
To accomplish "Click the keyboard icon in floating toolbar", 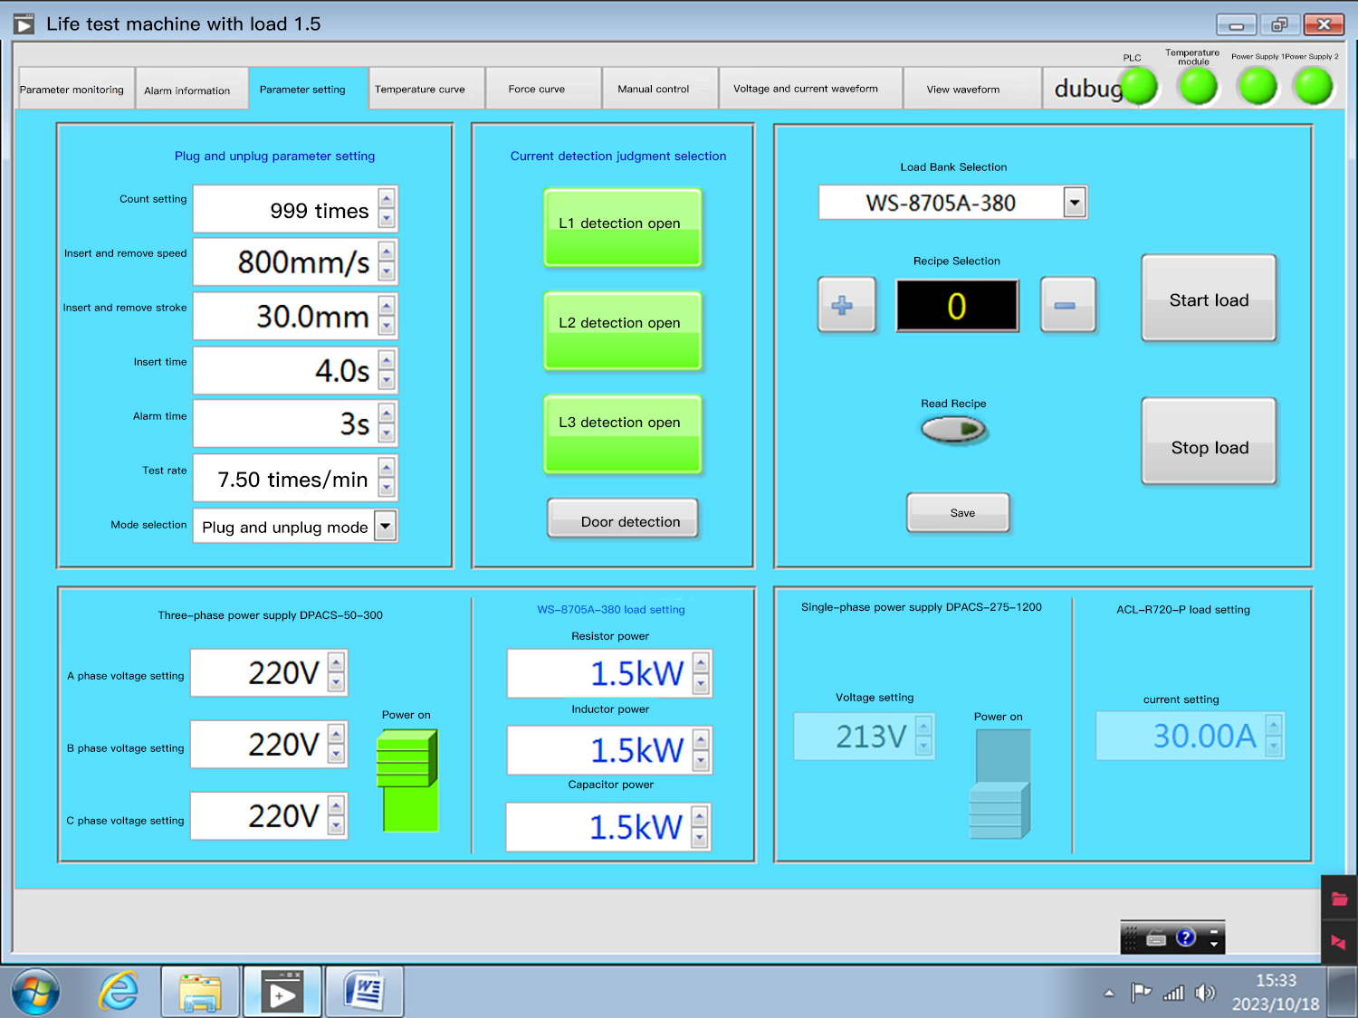I will (x=1156, y=938).
